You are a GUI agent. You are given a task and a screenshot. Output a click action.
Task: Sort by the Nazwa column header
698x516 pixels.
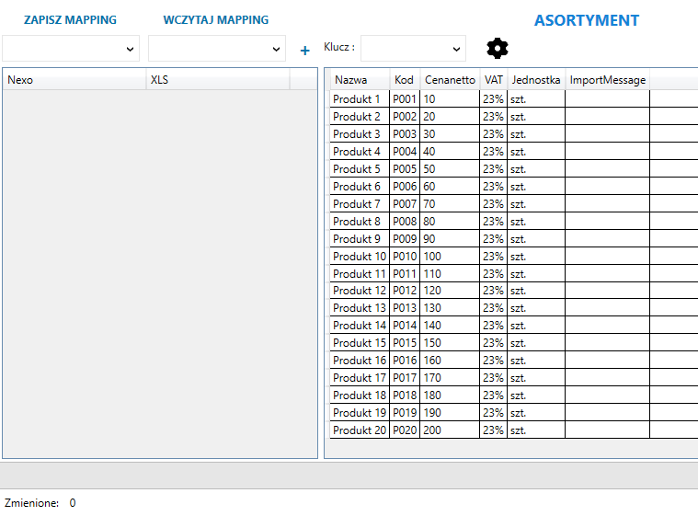click(x=350, y=80)
